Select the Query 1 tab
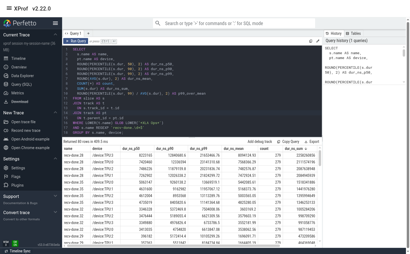 pyautogui.click(x=73, y=33)
